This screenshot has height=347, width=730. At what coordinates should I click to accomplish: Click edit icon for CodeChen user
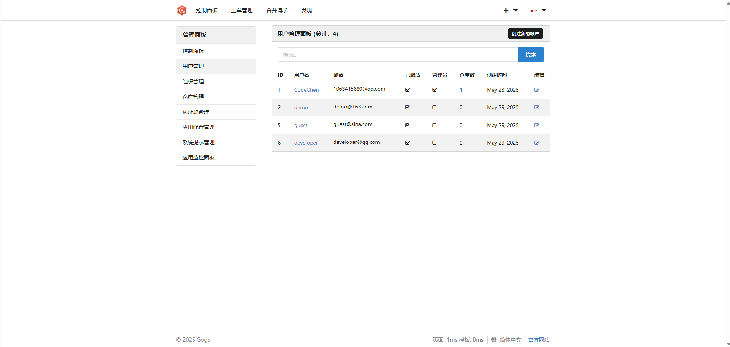click(537, 90)
